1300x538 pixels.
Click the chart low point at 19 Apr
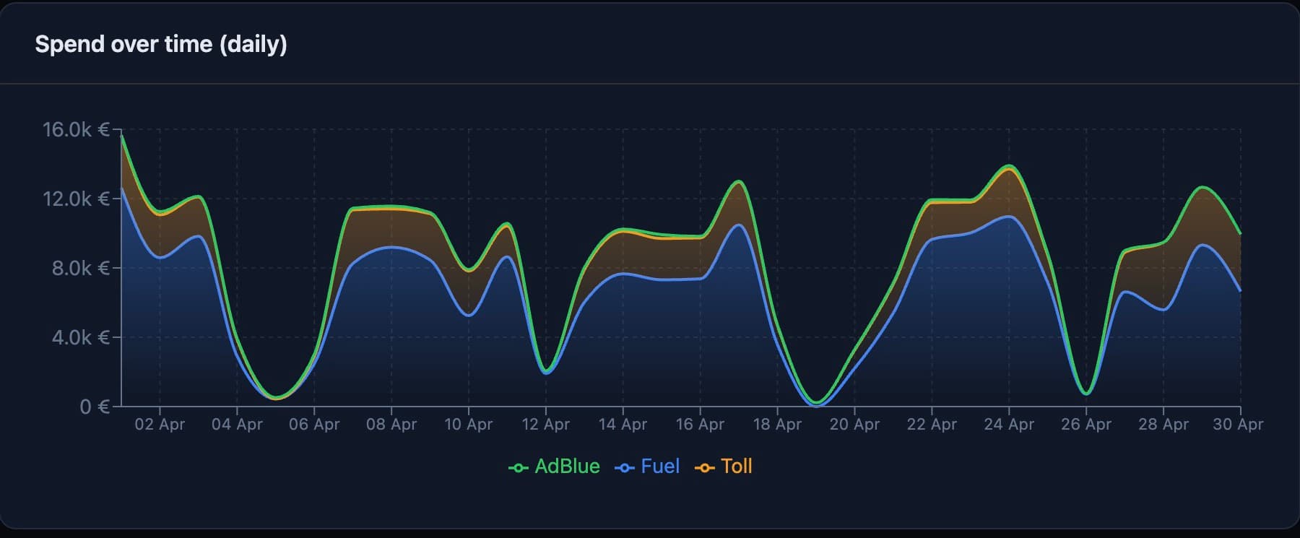[x=816, y=403]
